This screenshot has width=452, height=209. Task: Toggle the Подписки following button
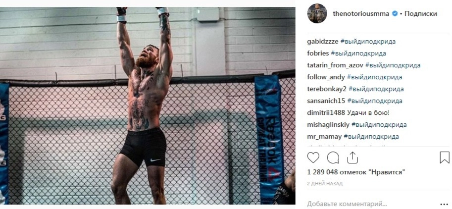pyautogui.click(x=421, y=13)
